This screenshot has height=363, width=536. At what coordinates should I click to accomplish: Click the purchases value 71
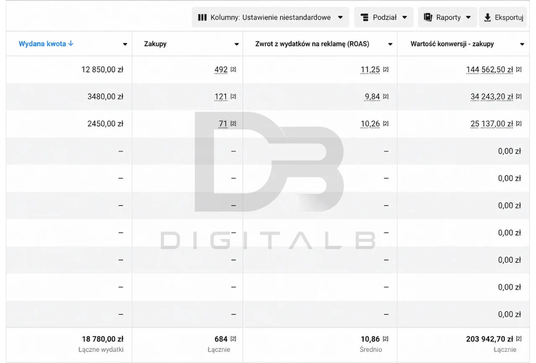pos(223,124)
